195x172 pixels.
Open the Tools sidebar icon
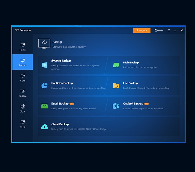pyautogui.click(x=23, y=122)
